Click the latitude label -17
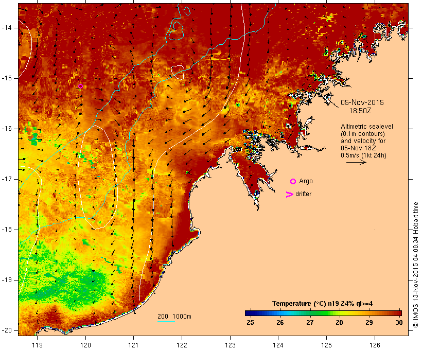Screen dimensions: 422x350 [x=7, y=179]
